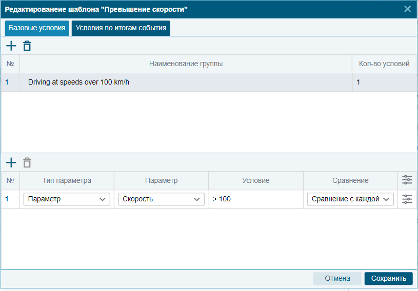Image resolution: width=418 pixels, height=291 pixels.
Task: Expand the 'Сравнение с каждой' dropdown
Action: [x=350, y=199]
